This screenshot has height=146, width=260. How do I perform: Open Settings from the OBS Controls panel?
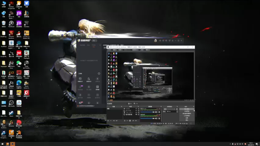187,118
